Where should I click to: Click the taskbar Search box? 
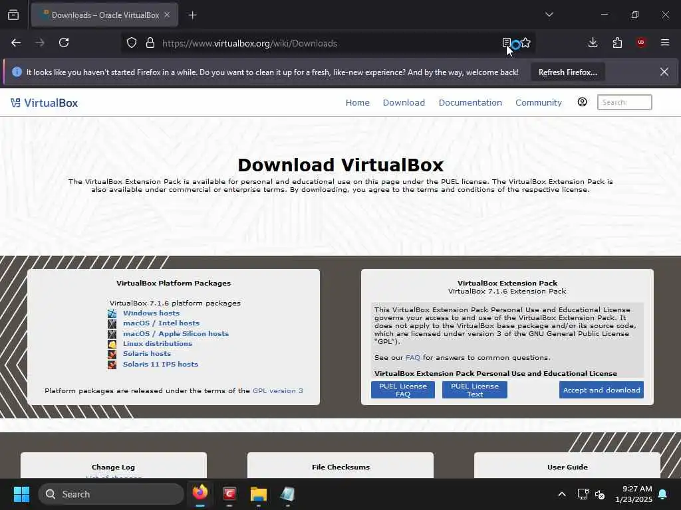(111, 494)
